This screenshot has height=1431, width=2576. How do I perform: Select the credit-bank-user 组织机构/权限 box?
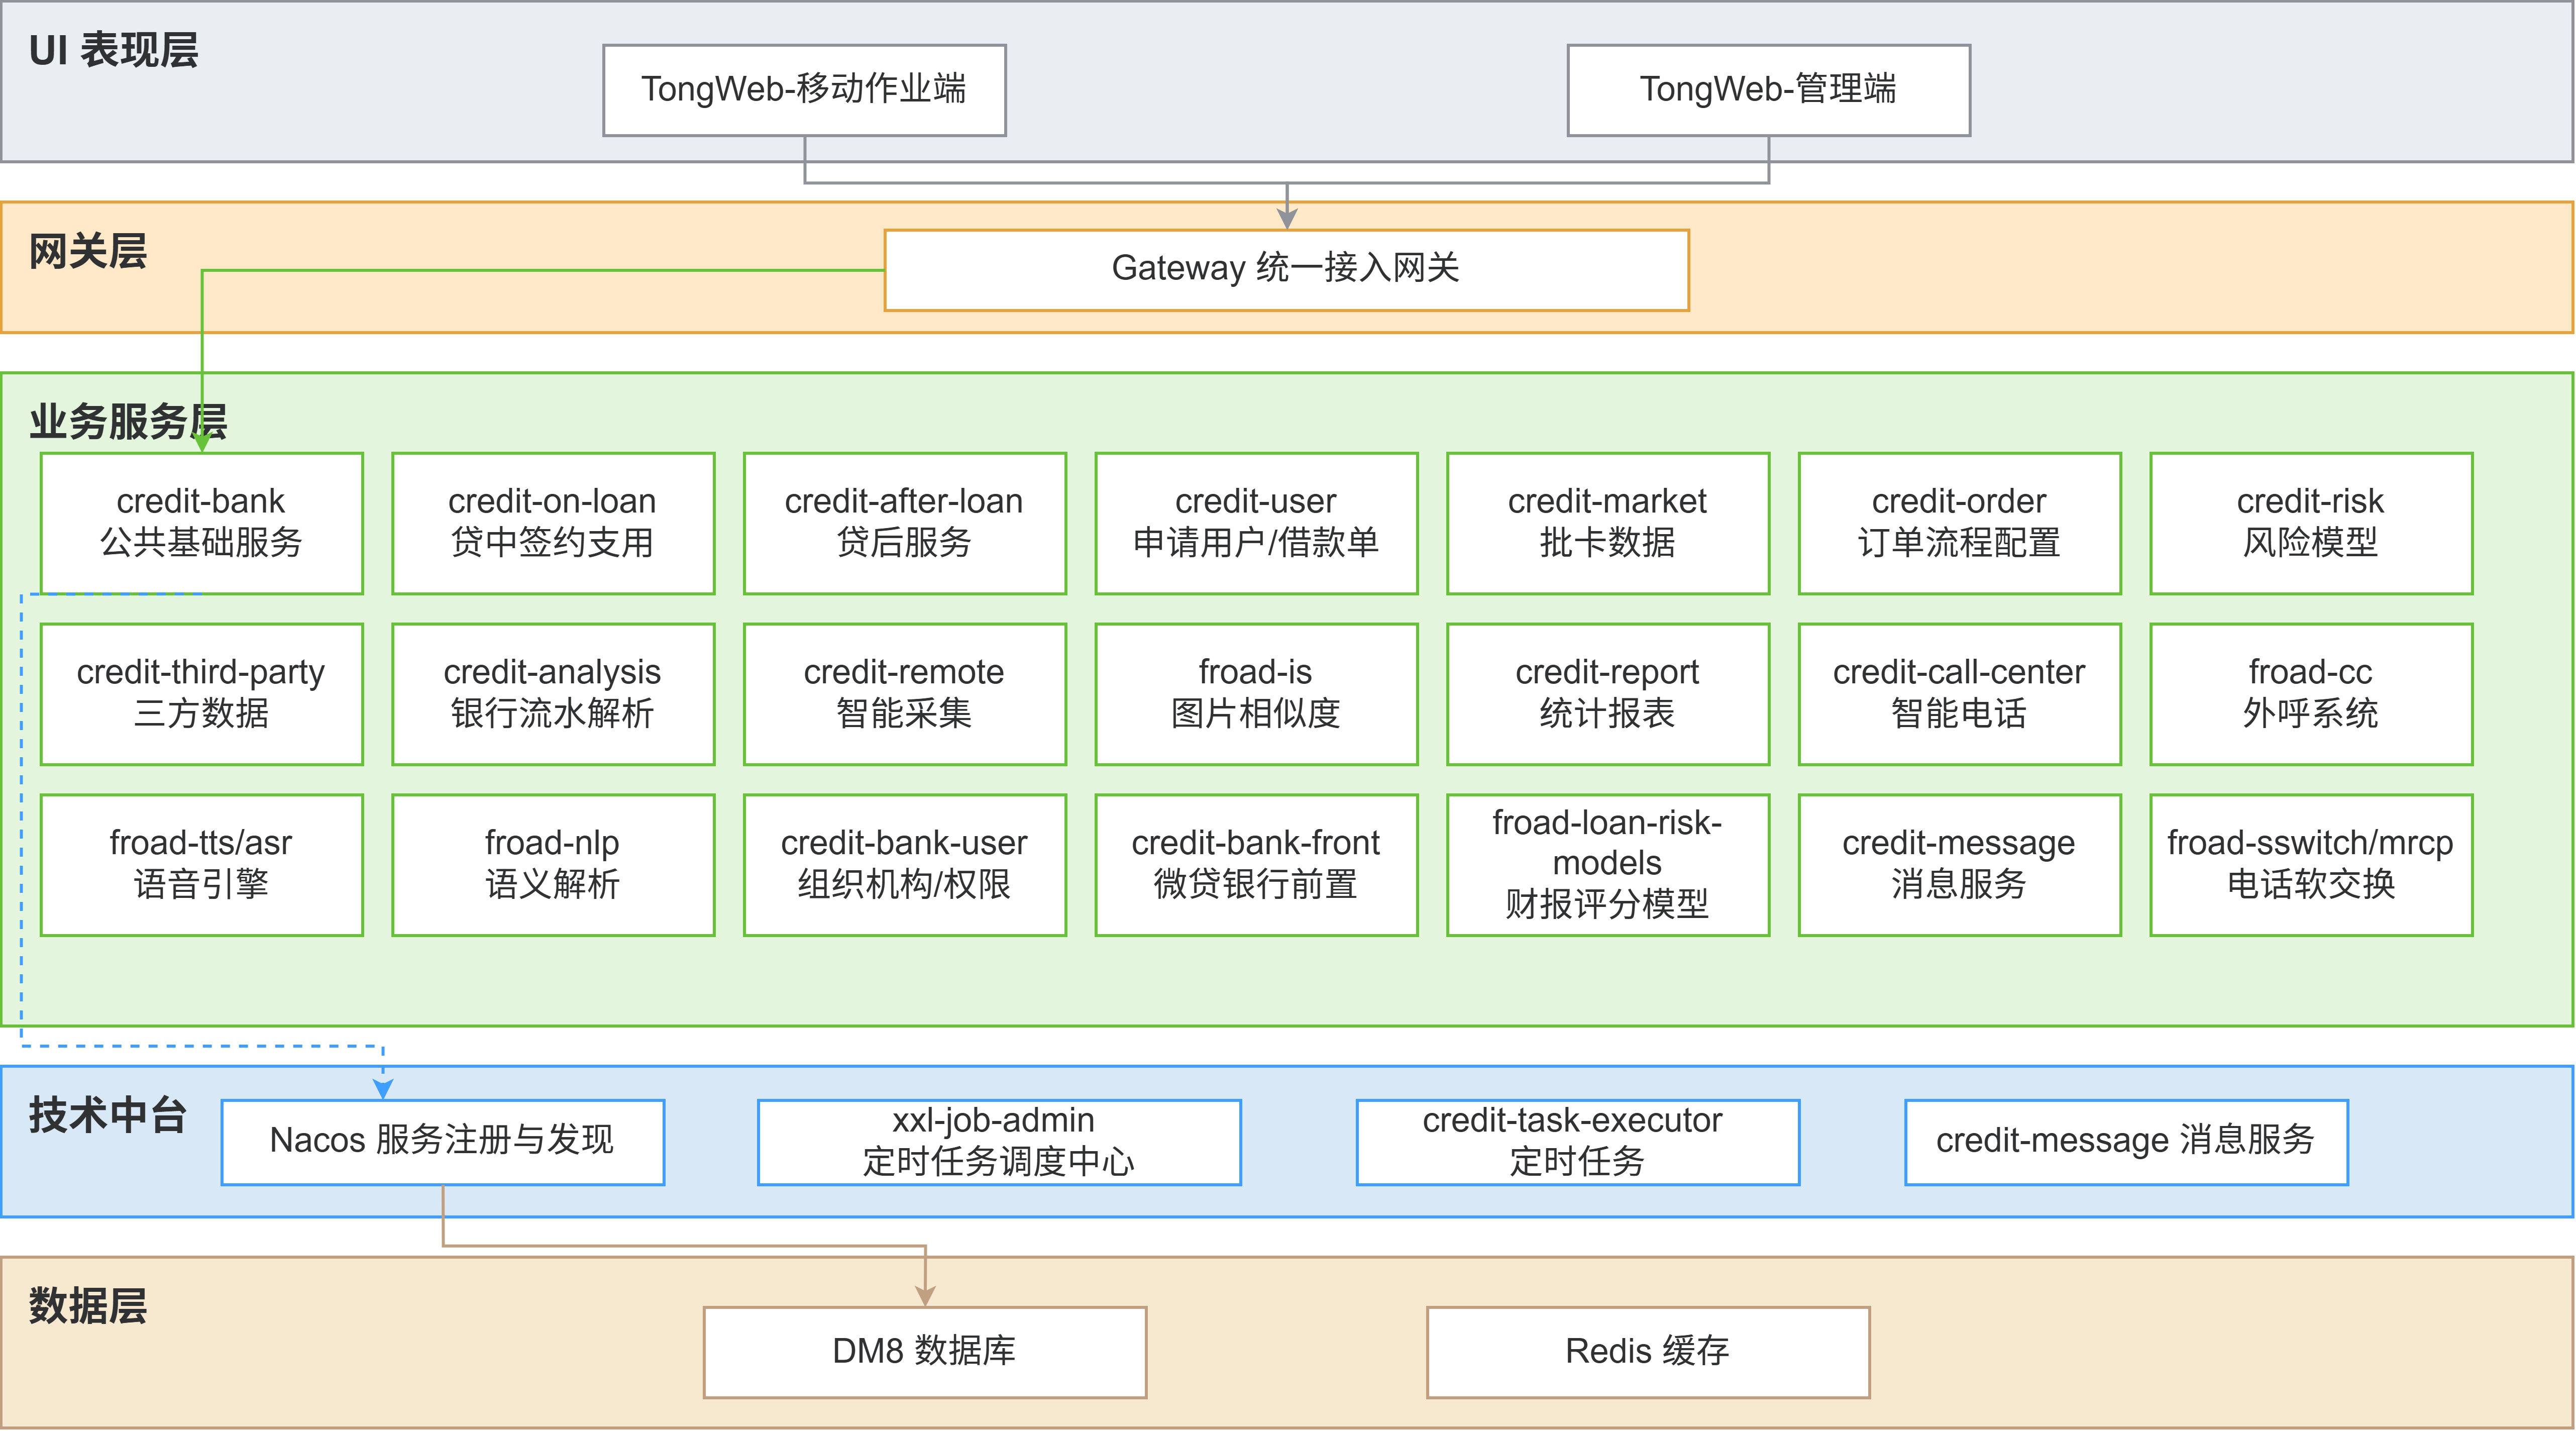(x=904, y=865)
